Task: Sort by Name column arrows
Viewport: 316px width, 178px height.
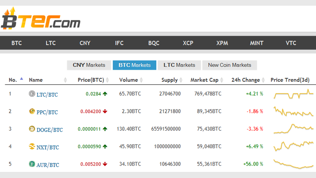Action: (65, 80)
